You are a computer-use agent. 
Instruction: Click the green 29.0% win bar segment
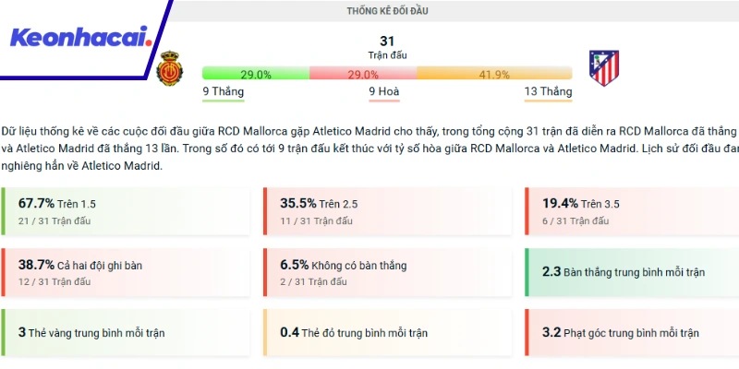coord(255,74)
